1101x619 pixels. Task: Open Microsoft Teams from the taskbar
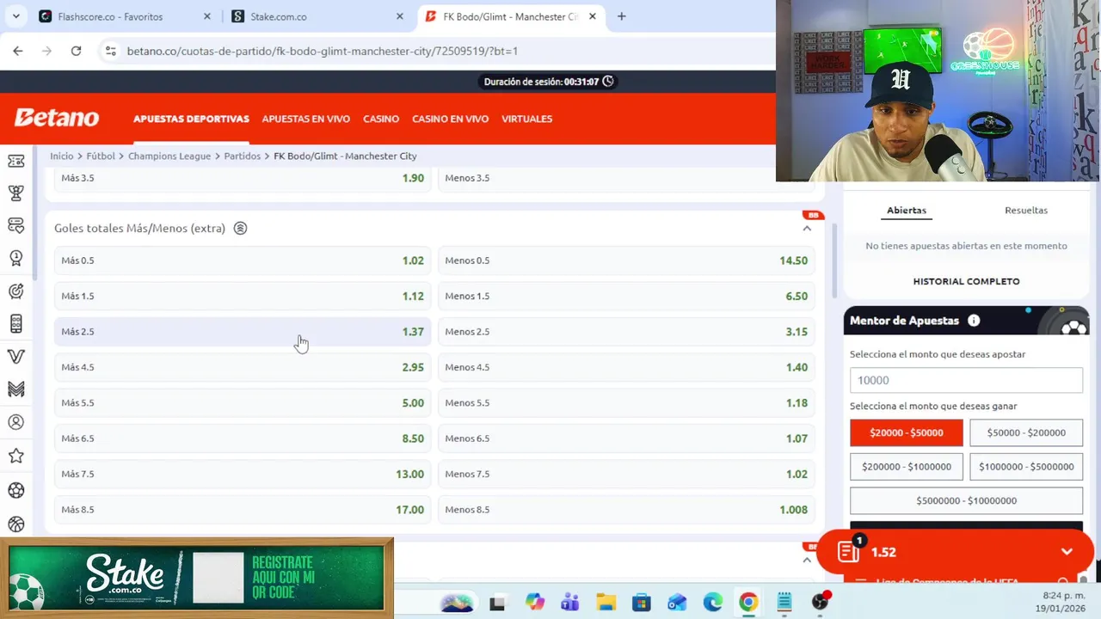pyautogui.click(x=569, y=602)
